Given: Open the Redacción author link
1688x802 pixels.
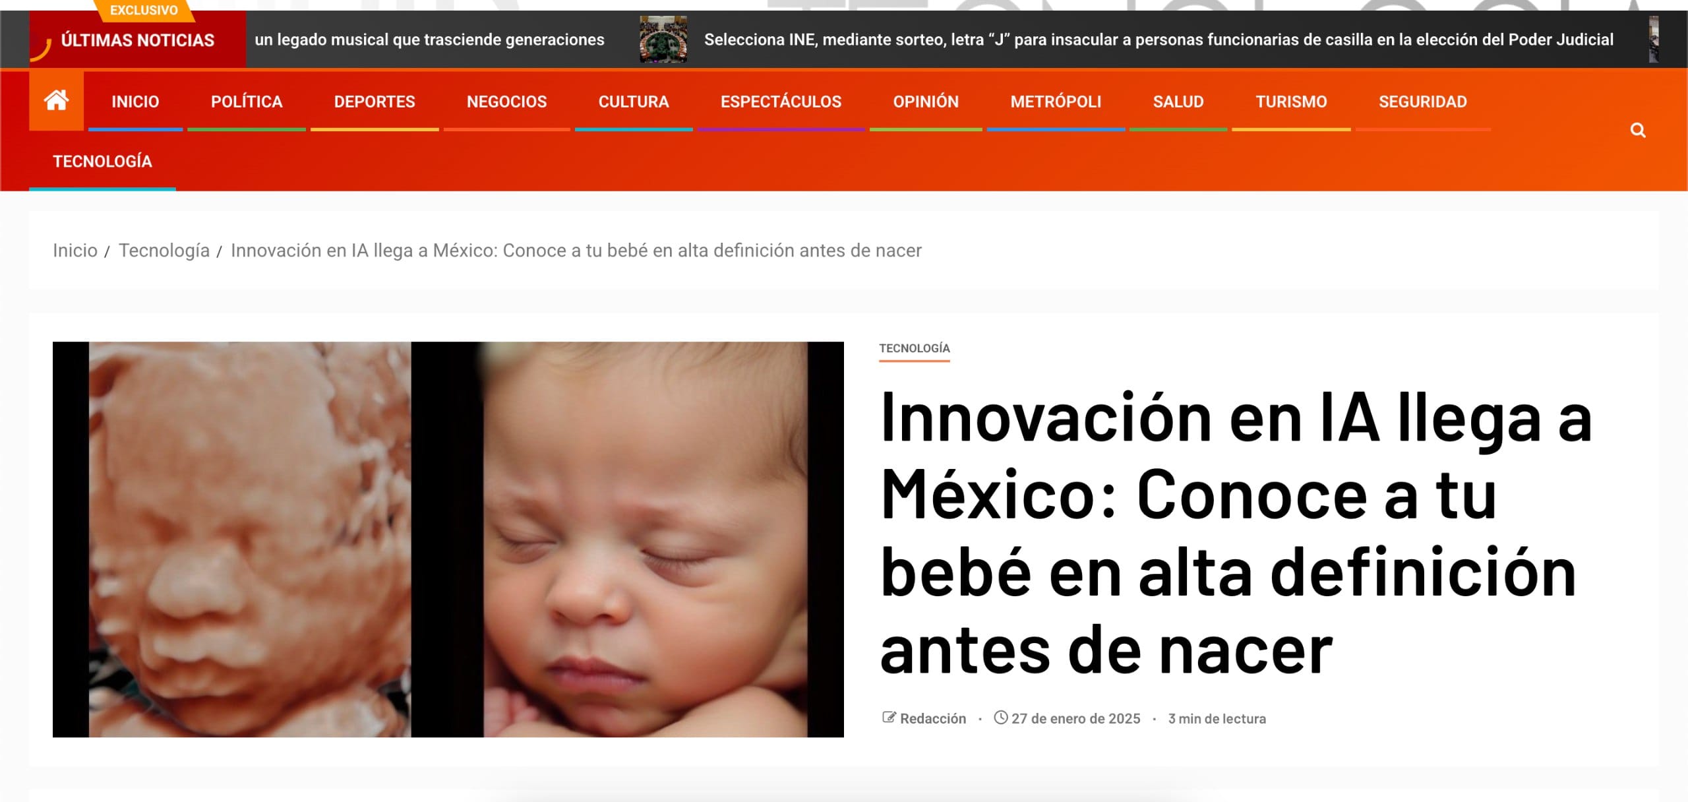Looking at the screenshot, I should (x=933, y=718).
